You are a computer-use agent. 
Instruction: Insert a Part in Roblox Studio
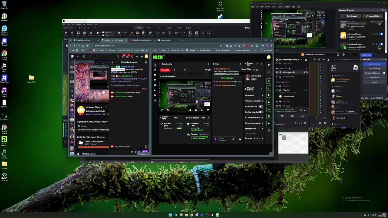(x=119, y=34)
